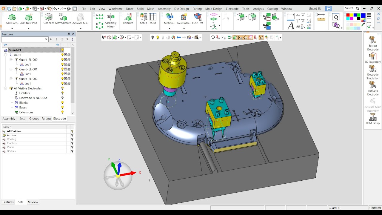382x215 pixels.
Task: Pin the Features panel
Action: click(69, 34)
